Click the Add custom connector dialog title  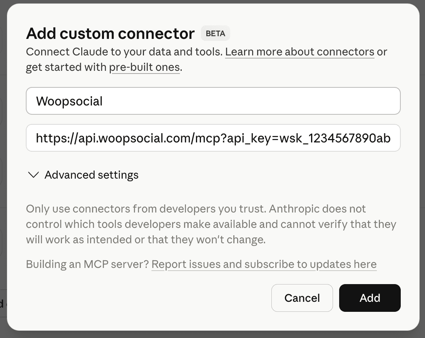click(x=110, y=33)
